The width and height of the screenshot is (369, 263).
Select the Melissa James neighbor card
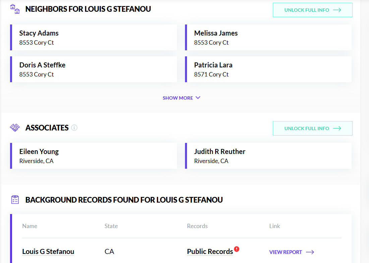[x=268, y=37]
